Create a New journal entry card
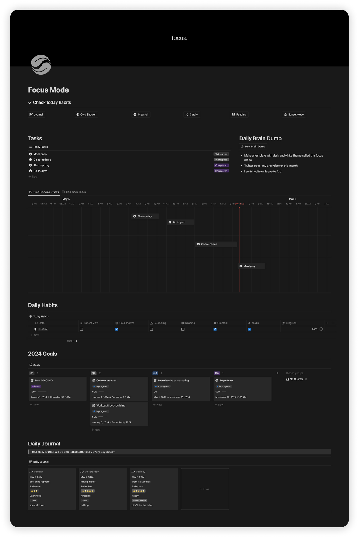The height and width of the screenshot is (538, 359). click(x=205, y=489)
